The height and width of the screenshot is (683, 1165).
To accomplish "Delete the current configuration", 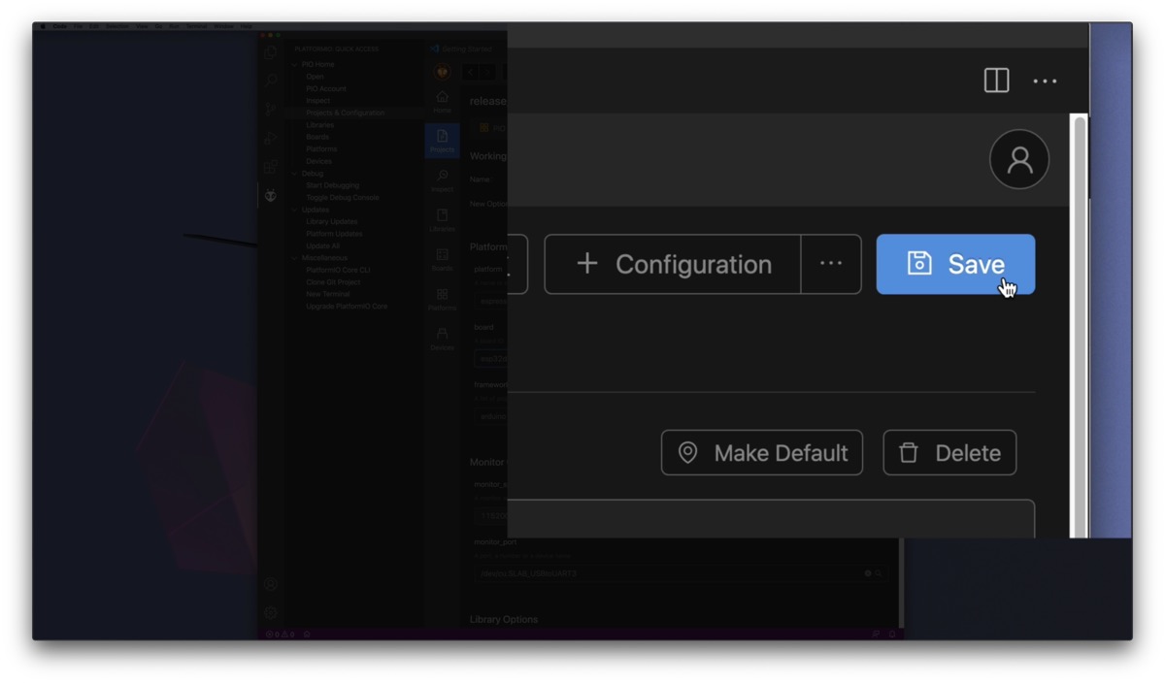I will tap(949, 453).
